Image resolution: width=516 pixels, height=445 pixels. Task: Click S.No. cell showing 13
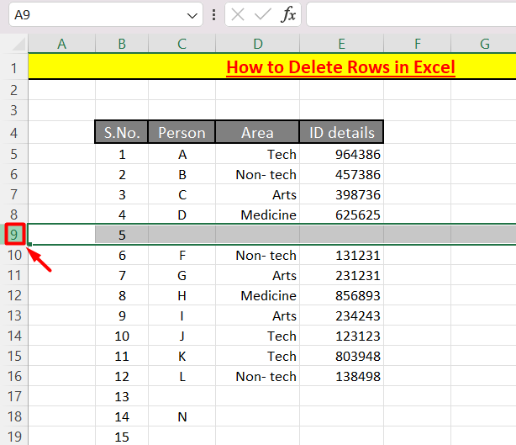pyautogui.click(x=122, y=396)
